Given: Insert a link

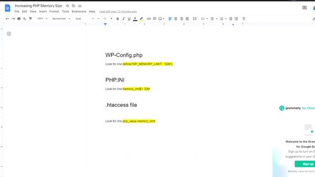Looking at the screenshot, I should click(149, 19).
